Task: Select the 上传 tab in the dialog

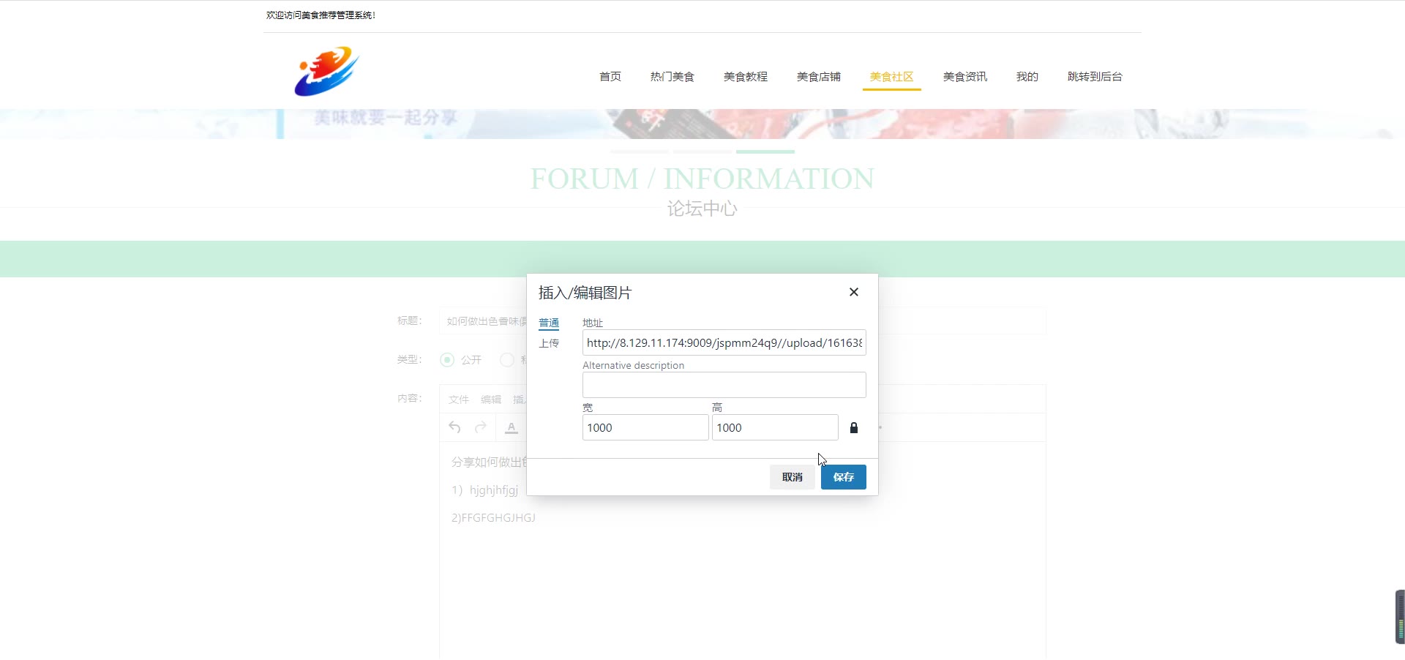Action: pos(549,343)
